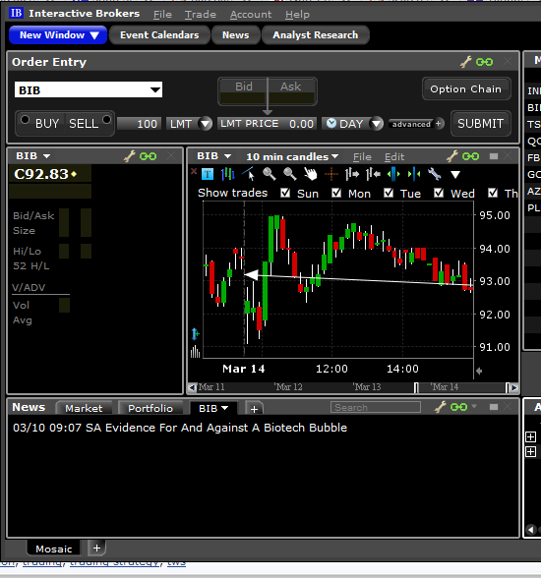
Task: Click the news Search field
Action: tap(376, 407)
